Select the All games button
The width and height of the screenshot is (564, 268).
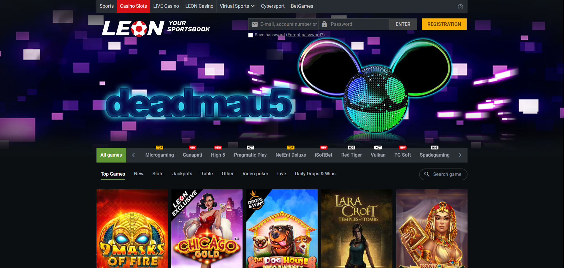(x=111, y=155)
